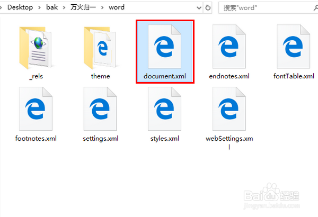Screen dimensions: 318x217
Task: Select the settings.xml file icon
Action: [100, 109]
